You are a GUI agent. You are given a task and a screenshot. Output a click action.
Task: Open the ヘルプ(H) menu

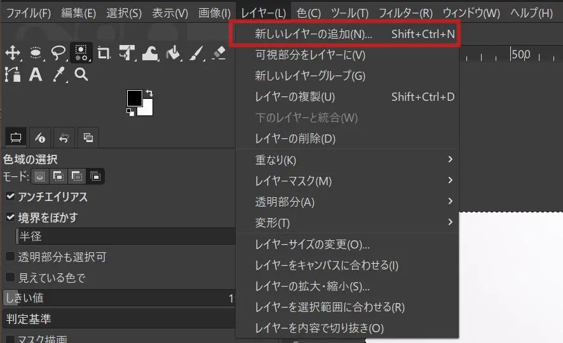tap(531, 13)
